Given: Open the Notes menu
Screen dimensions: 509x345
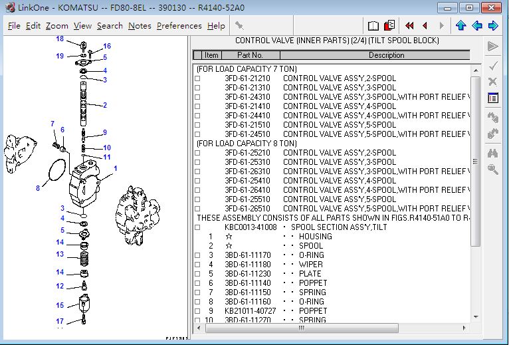Looking at the screenshot, I should (140, 26).
